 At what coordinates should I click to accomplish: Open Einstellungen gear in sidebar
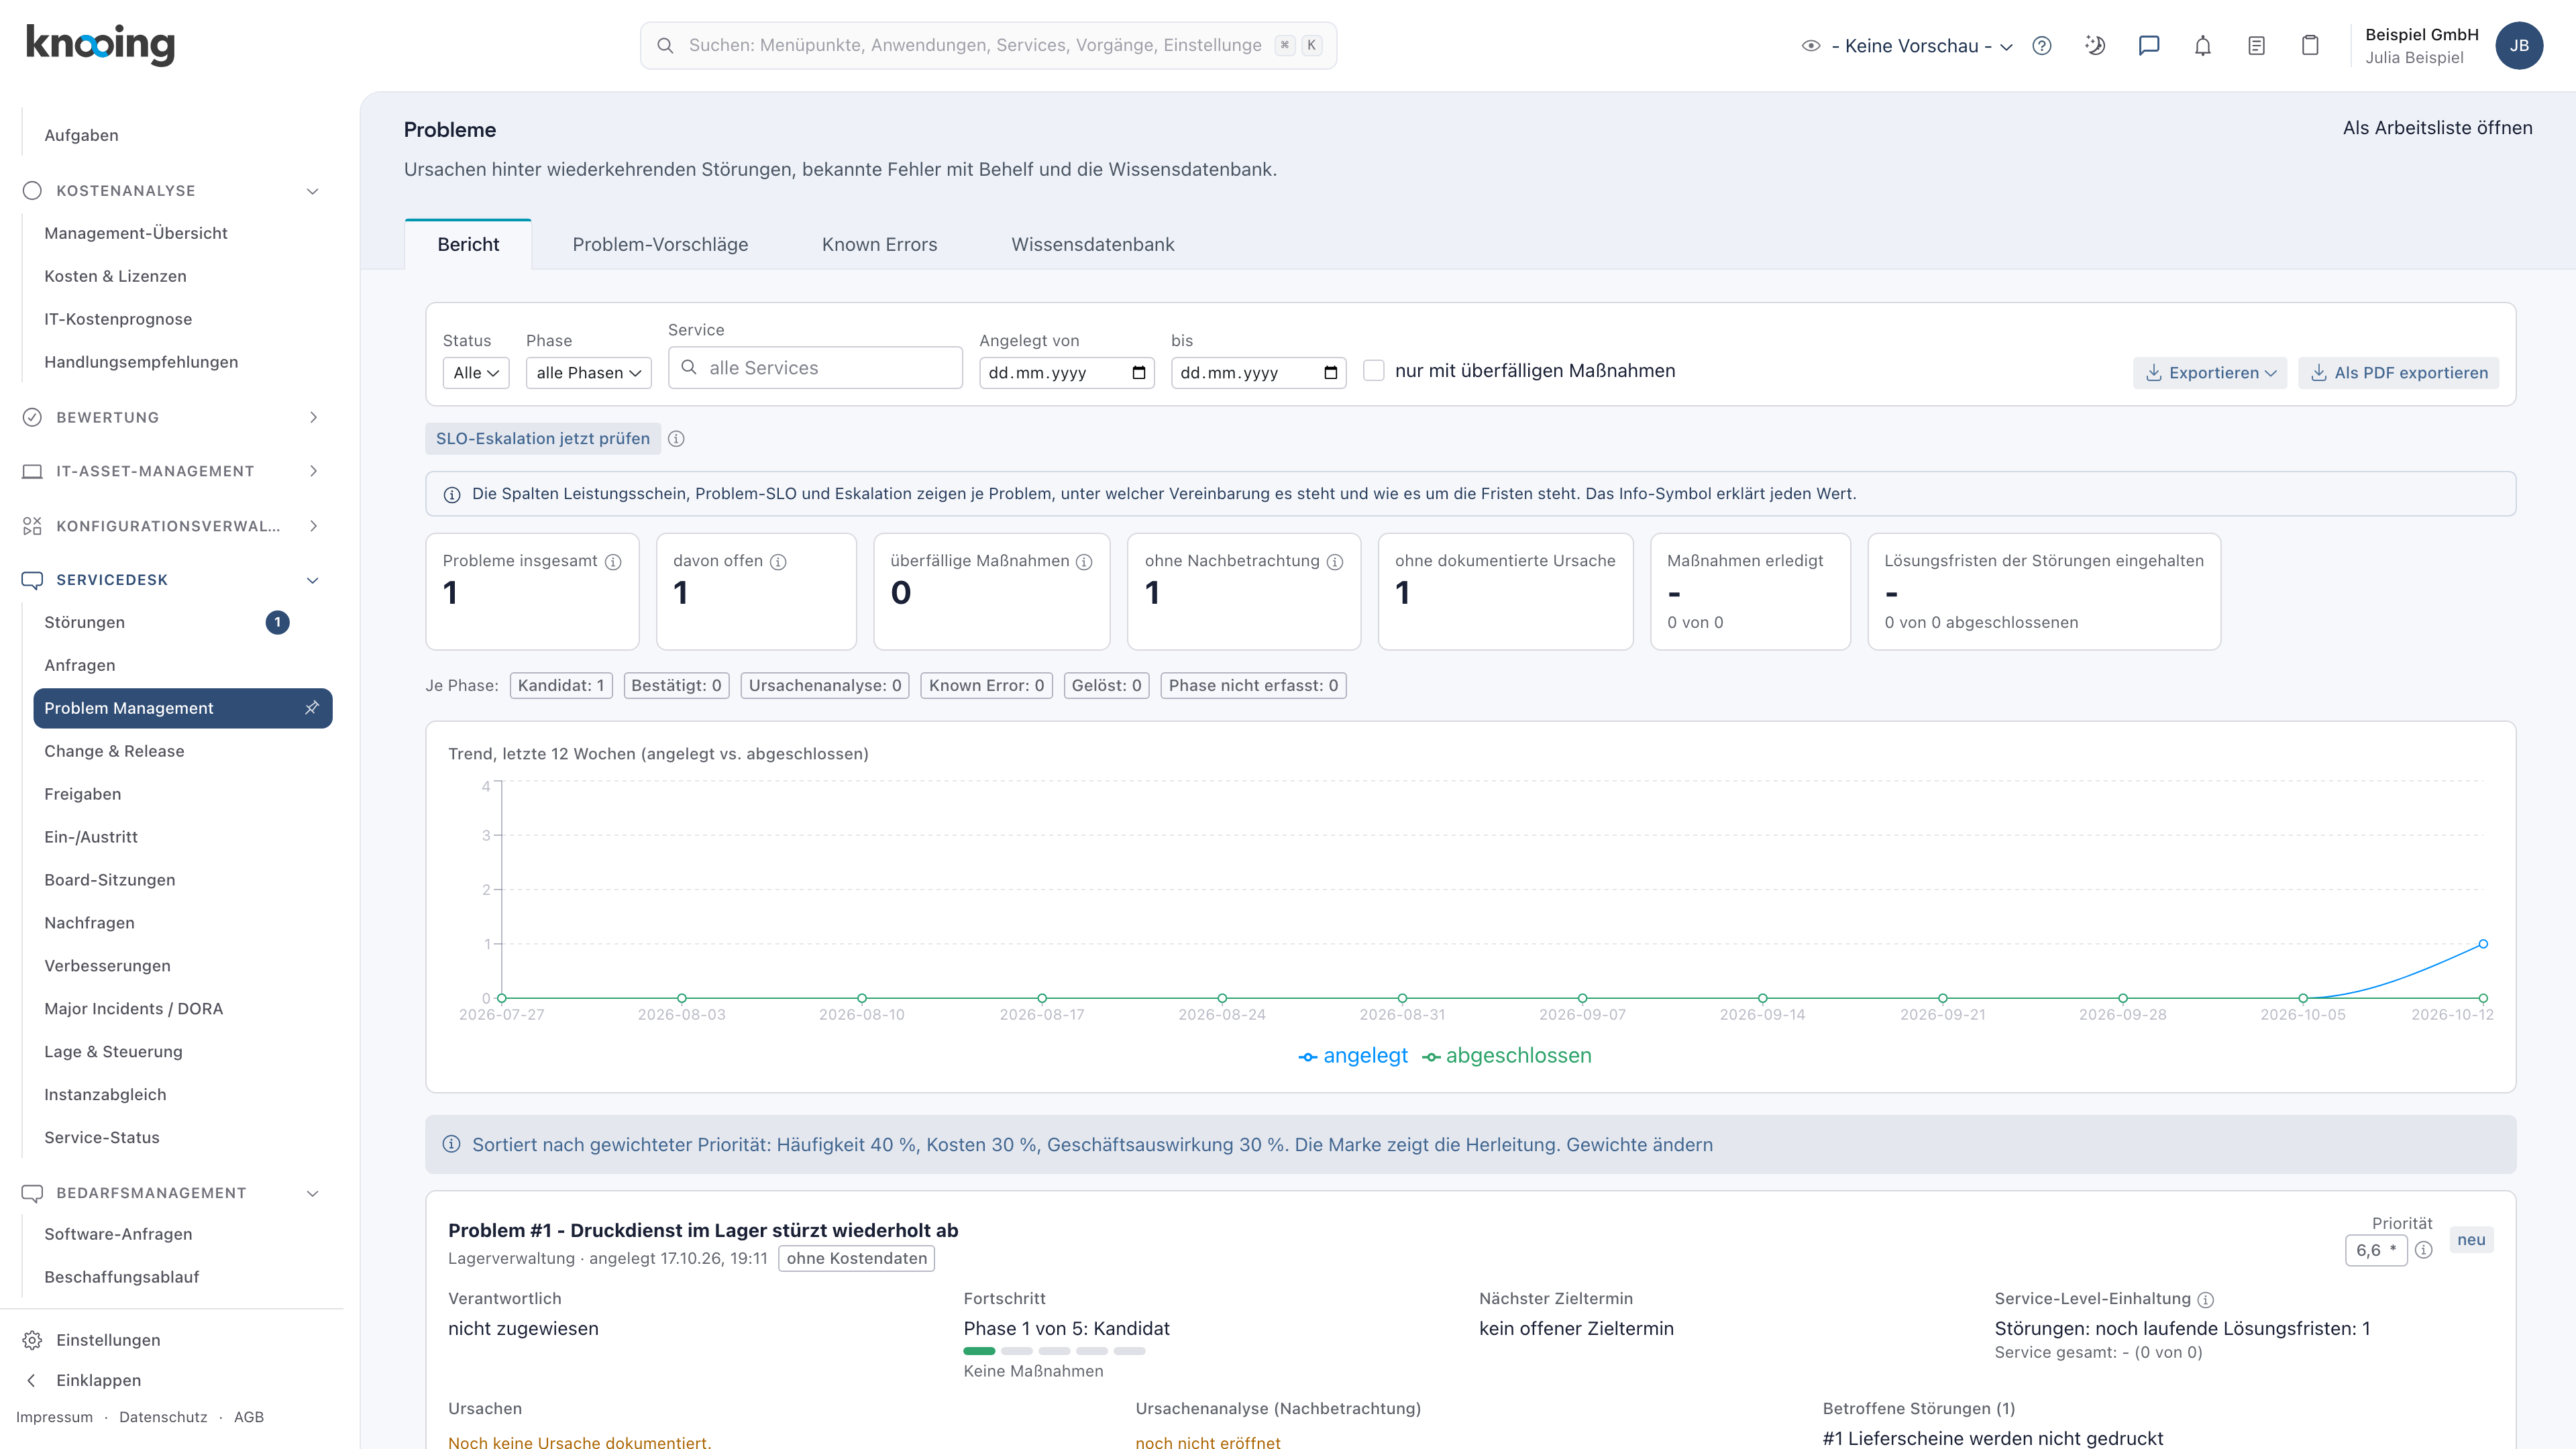click(x=33, y=1340)
